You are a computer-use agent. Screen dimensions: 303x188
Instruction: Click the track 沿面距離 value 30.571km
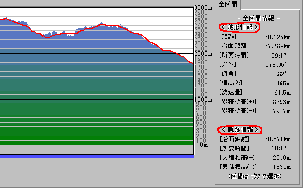tap(278, 139)
